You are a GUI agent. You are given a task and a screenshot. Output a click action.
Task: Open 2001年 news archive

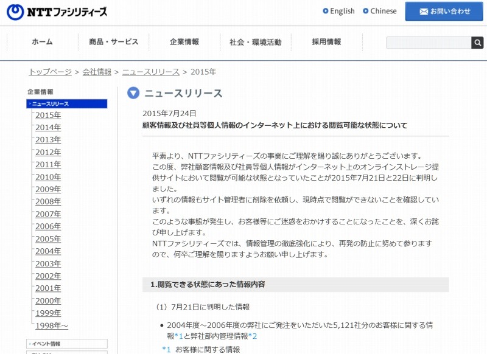tap(48, 288)
